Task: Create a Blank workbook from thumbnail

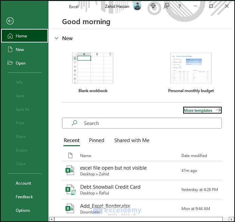Action: click(x=93, y=68)
